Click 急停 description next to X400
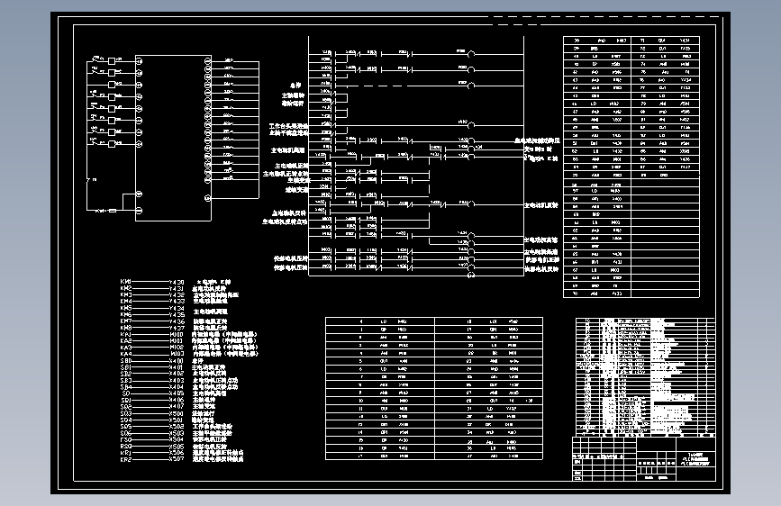This screenshot has height=506, width=781. pos(198,361)
